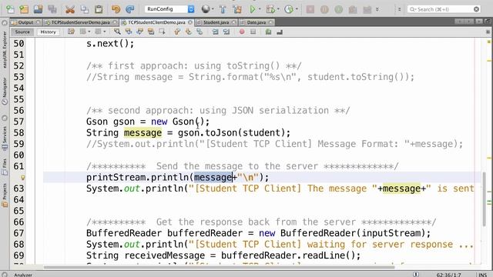493x277 pixels.
Task: Click the Find Selection magnifier icon
Action: 117,32
